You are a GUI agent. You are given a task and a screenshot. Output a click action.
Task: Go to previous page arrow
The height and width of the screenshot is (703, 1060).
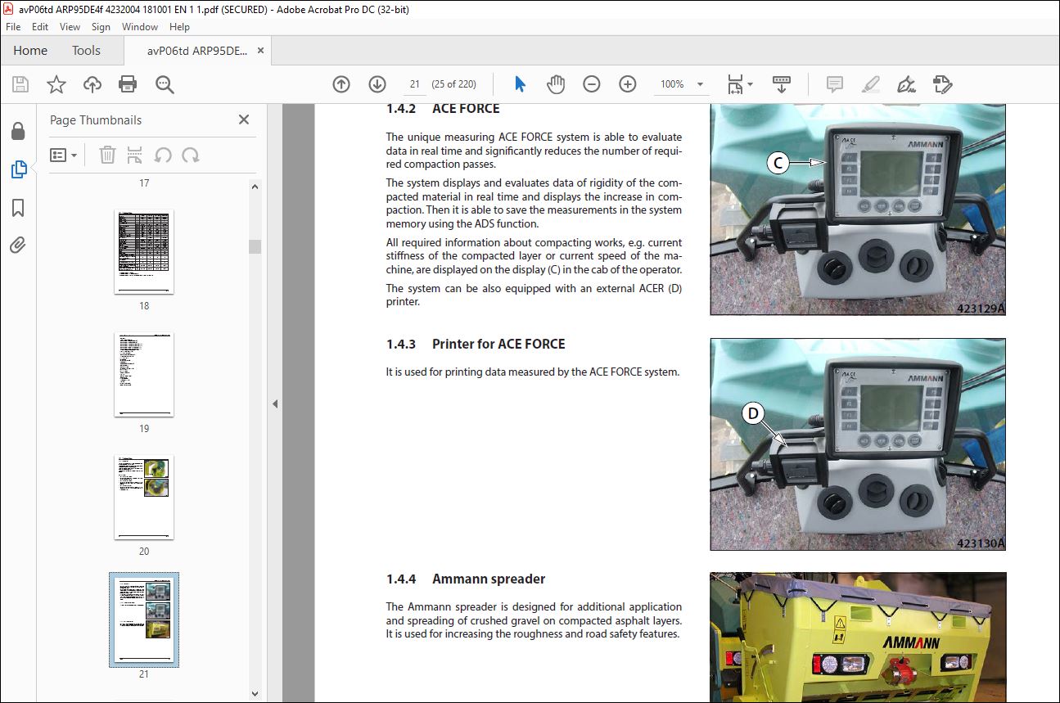point(341,84)
